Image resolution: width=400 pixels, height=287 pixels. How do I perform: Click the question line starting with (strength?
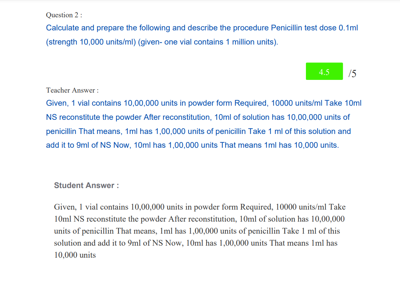[x=162, y=42]
